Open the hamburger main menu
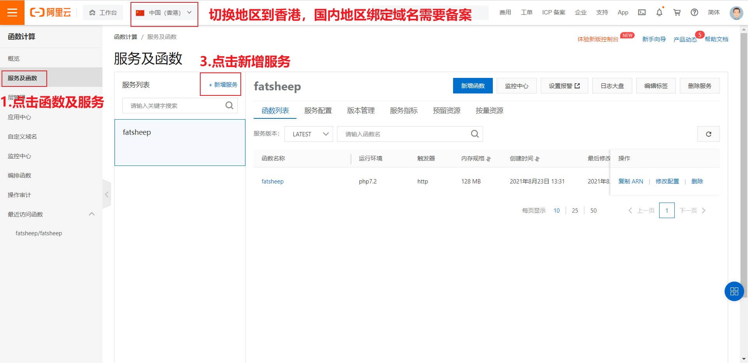The width and height of the screenshot is (748, 363). click(x=12, y=12)
